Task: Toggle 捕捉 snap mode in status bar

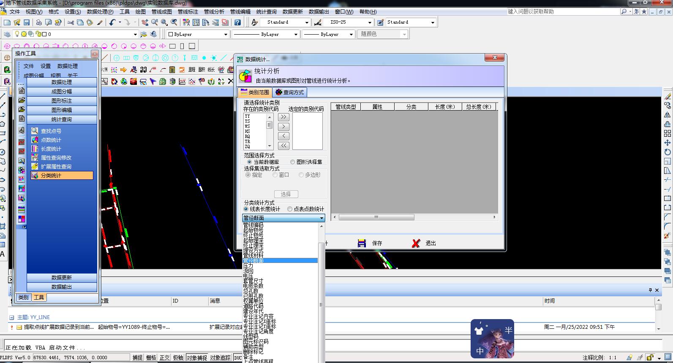Action: click(138, 358)
